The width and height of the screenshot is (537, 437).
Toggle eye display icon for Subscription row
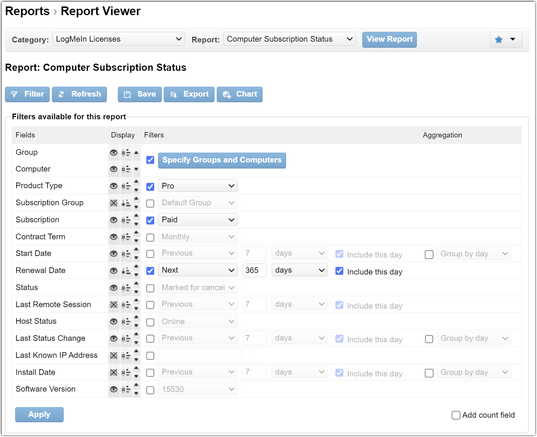point(114,220)
